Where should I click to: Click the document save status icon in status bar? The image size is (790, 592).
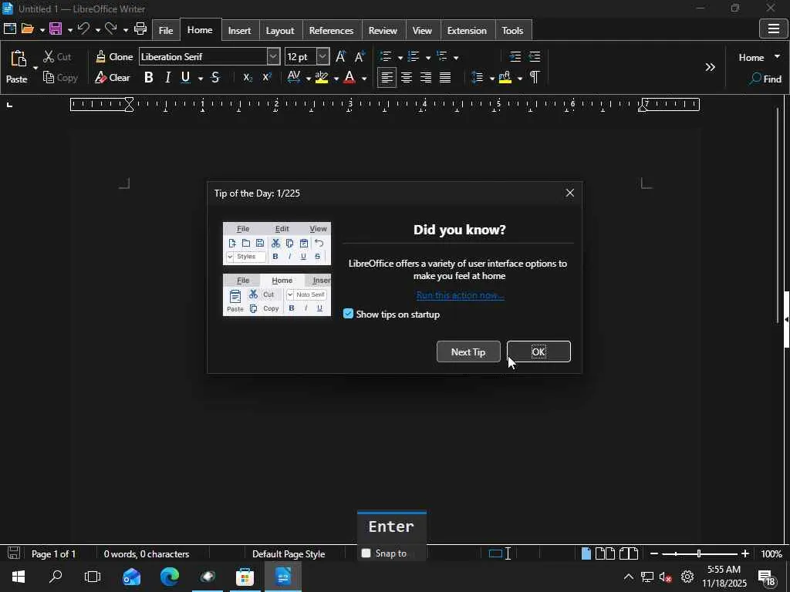[14, 553]
